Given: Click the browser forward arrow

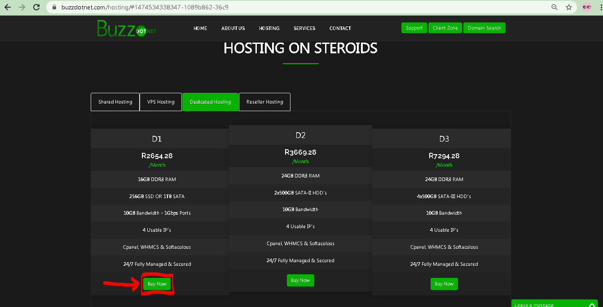Looking at the screenshot, I should click(x=22, y=7).
